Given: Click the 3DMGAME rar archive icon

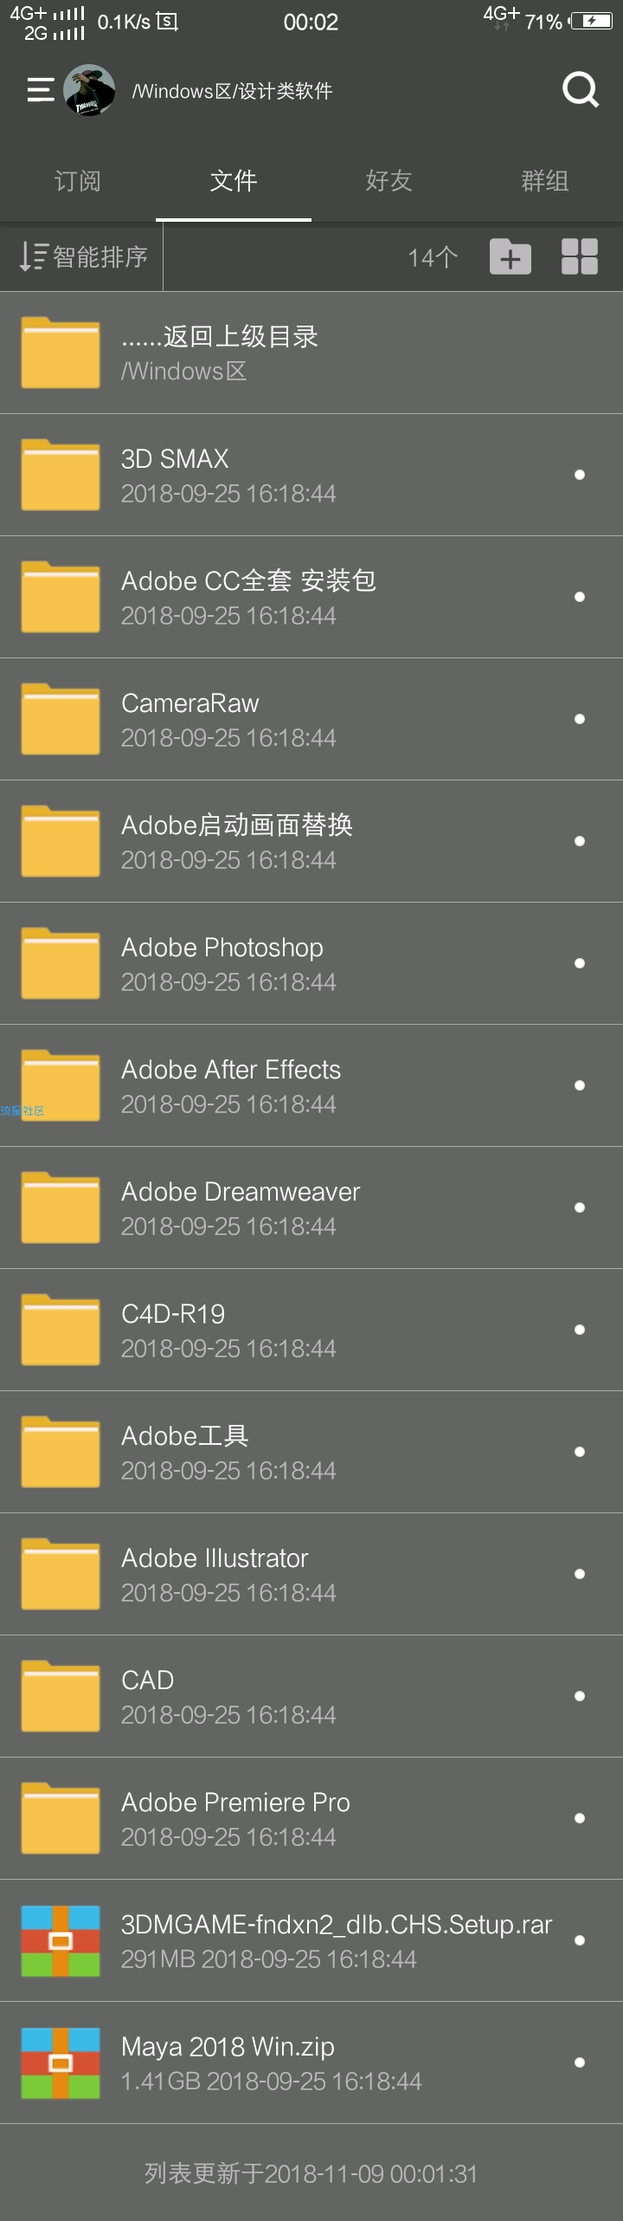Looking at the screenshot, I should point(61,1940).
